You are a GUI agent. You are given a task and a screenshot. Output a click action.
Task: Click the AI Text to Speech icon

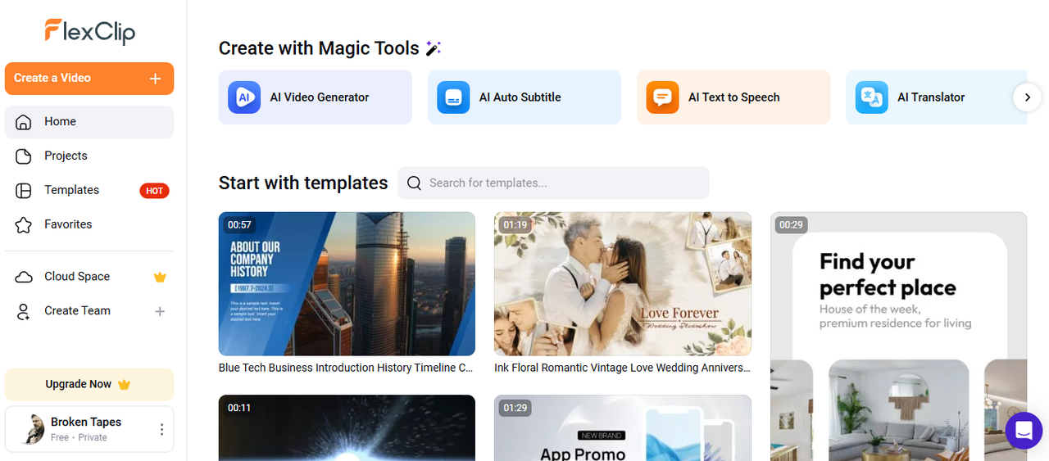click(662, 97)
